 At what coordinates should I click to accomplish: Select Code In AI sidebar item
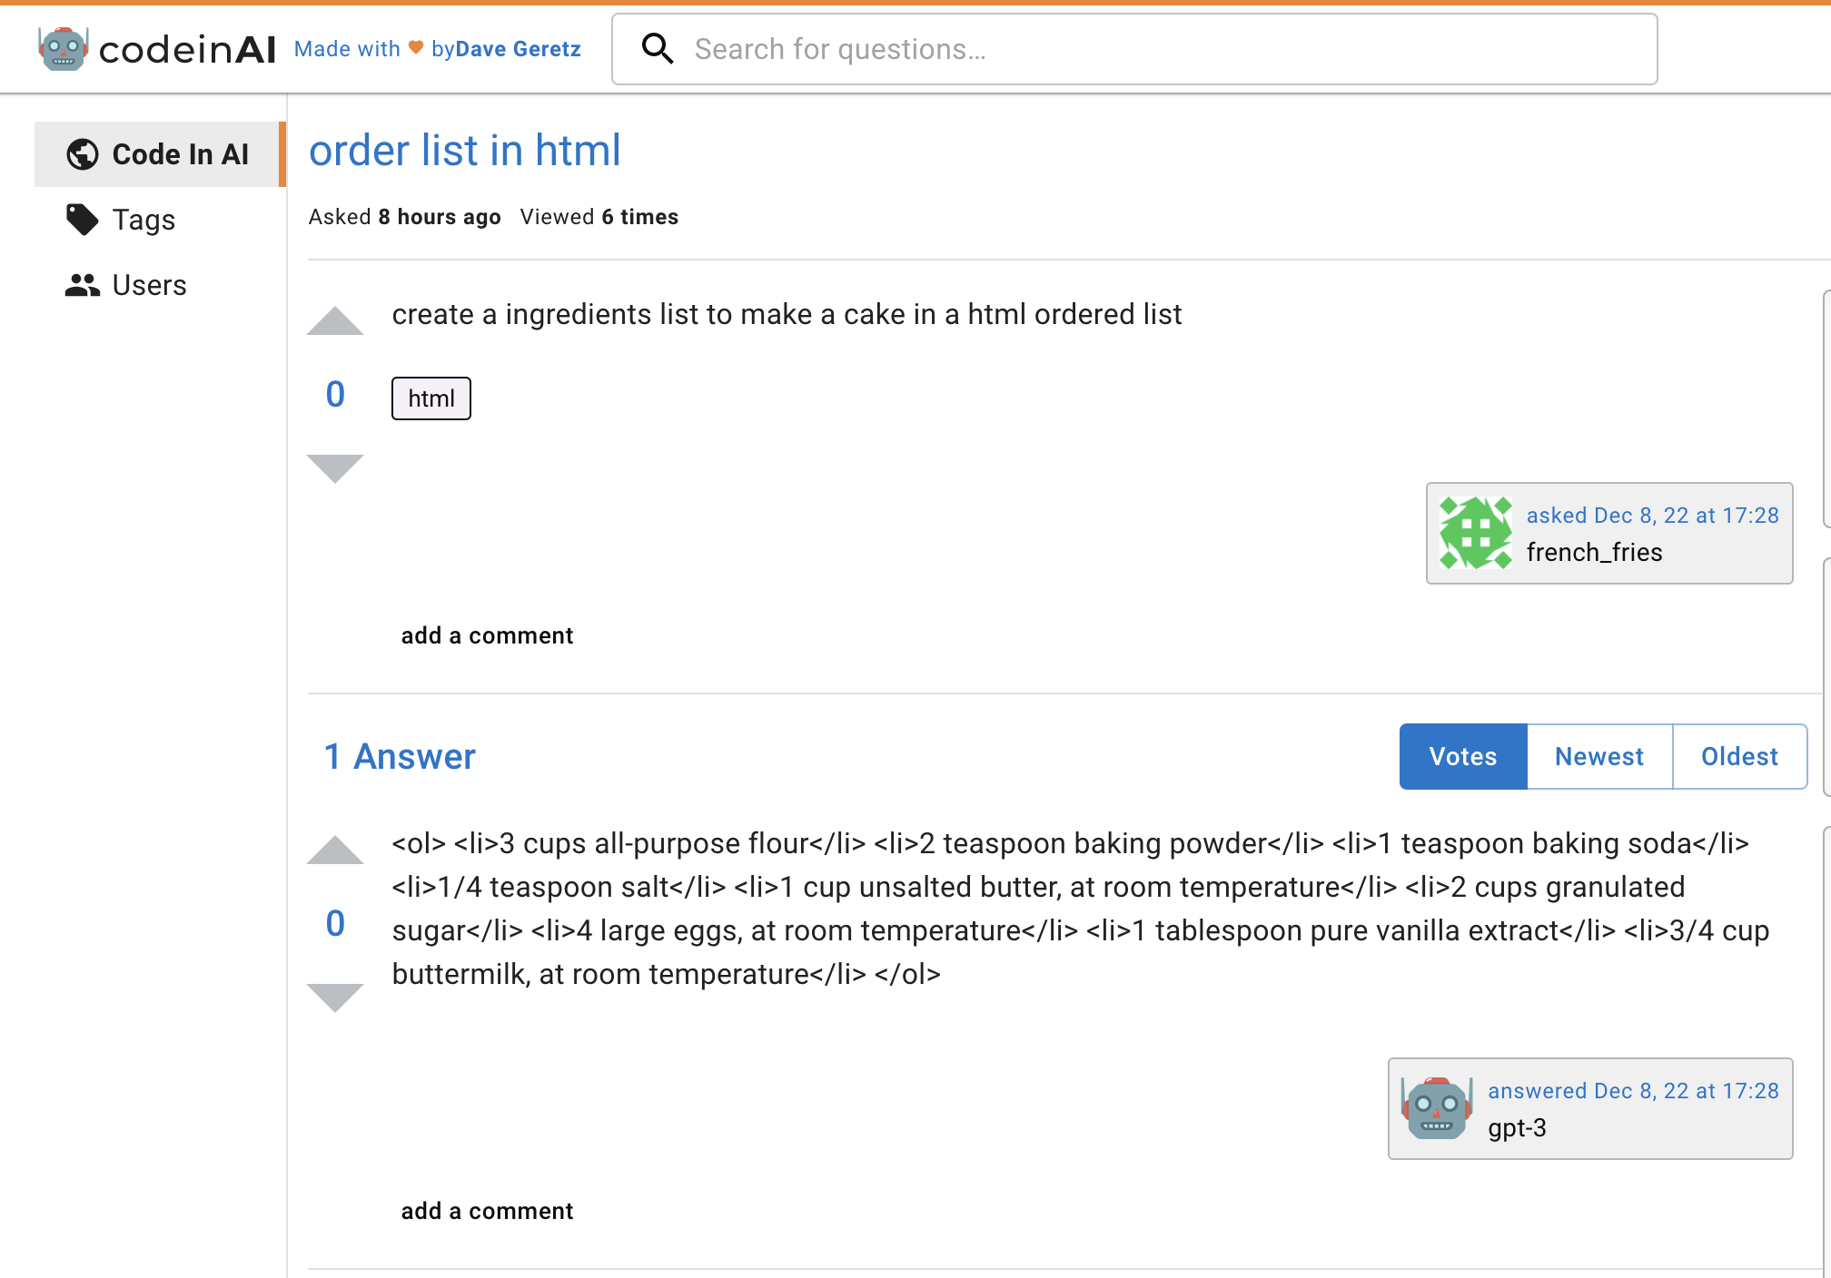click(x=158, y=154)
